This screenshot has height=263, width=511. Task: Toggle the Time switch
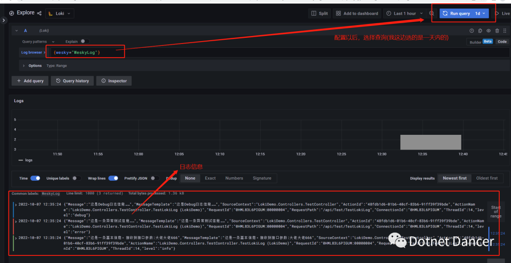point(35,178)
